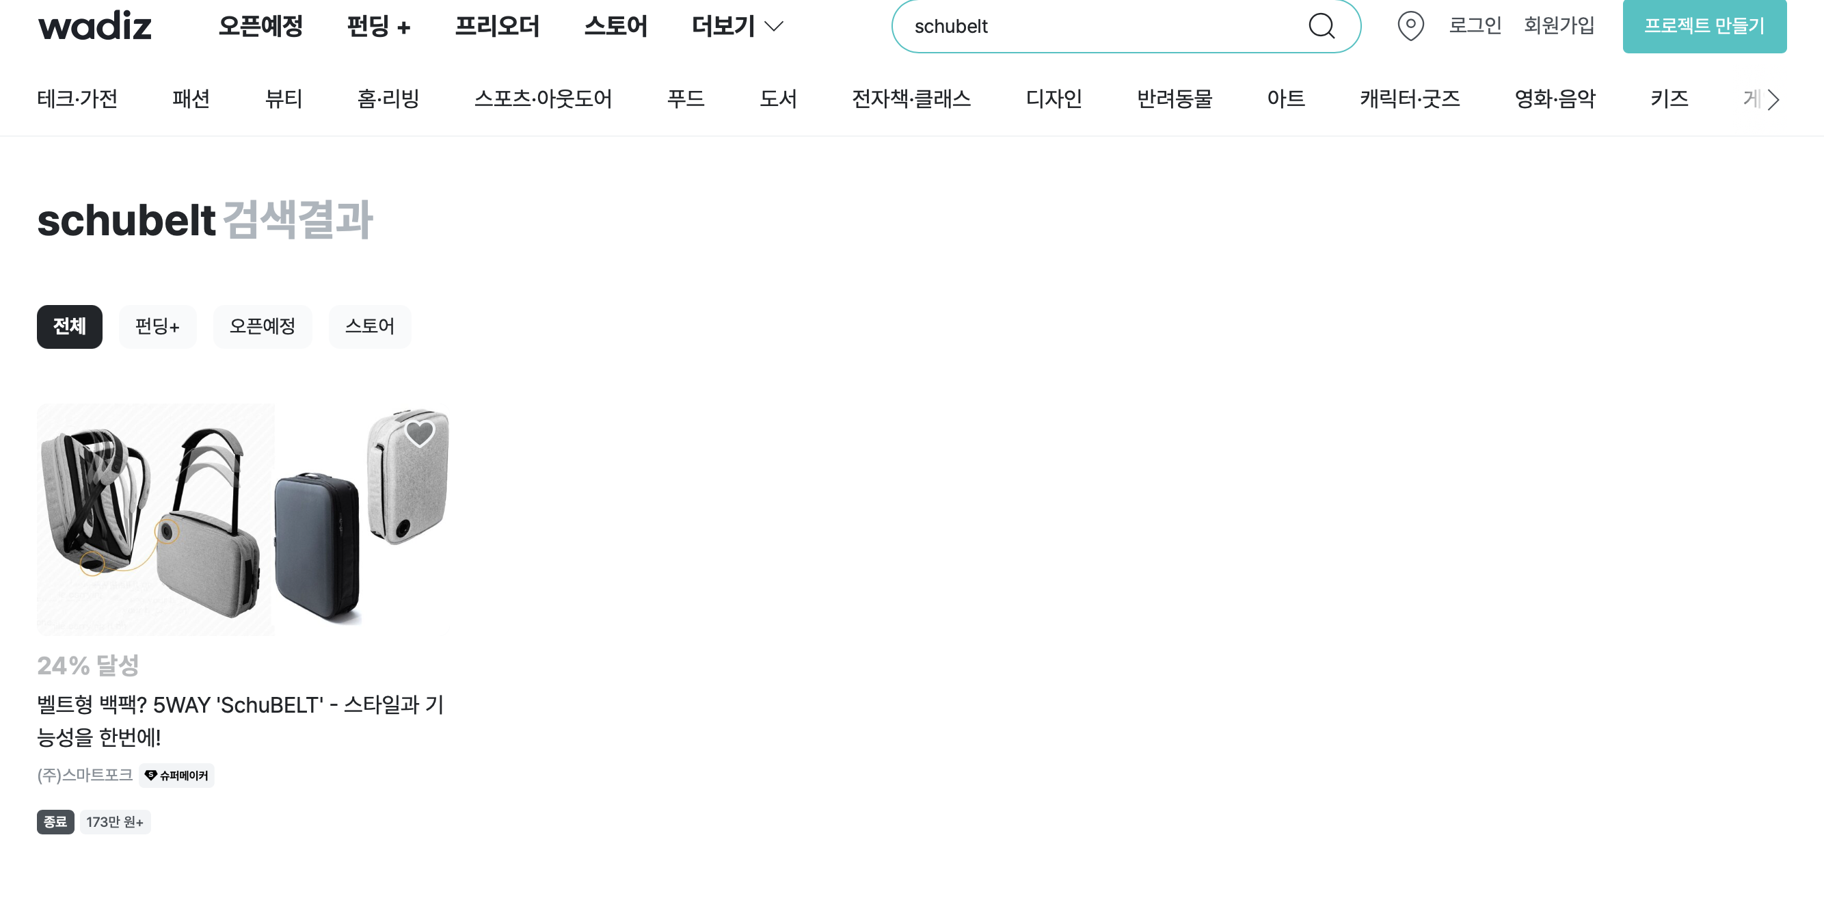
Task: Click the wadiz logo
Action: pos(95,26)
